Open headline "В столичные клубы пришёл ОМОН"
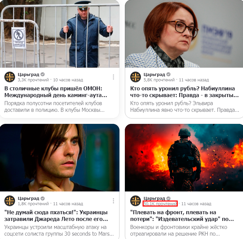This screenshot has width=243, height=239. pos(56,92)
